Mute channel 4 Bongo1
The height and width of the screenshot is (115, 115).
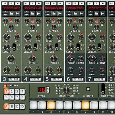[26, 3]
